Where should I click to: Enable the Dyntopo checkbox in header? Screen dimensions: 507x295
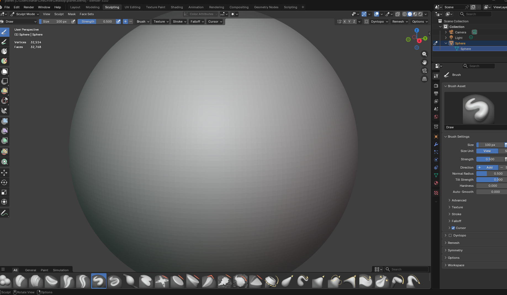pyautogui.click(x=367, y=22)
